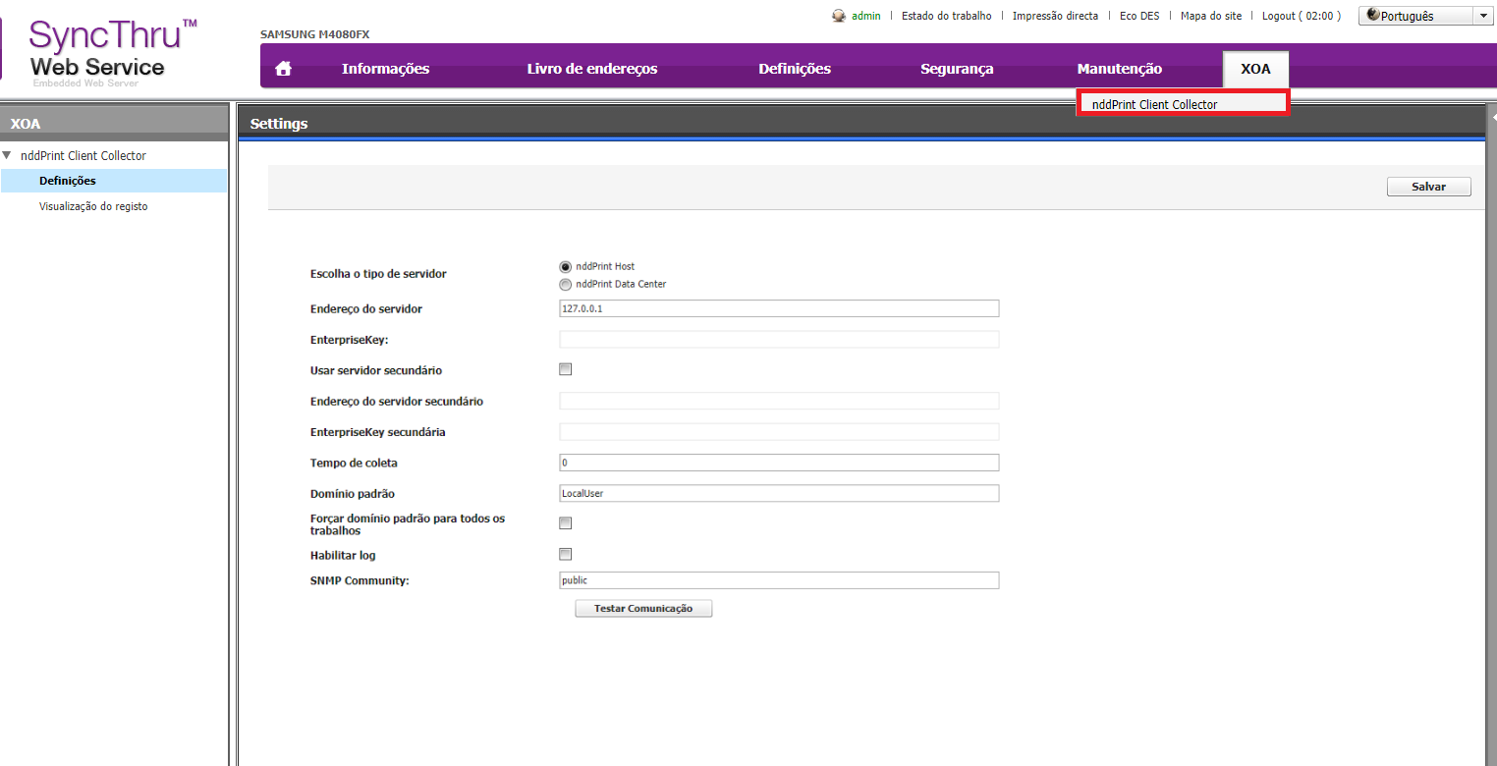Go to the Manutenção tab

tap(1119, 69)
